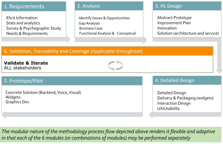The height and width of the screenshot is (144, 223).
Task: Select the 4. Detailed Design header
Action: click(187, 80)
